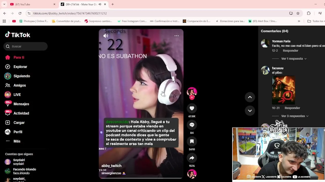
Task: Switch to the YouTube browser tab
Action: 32,4
